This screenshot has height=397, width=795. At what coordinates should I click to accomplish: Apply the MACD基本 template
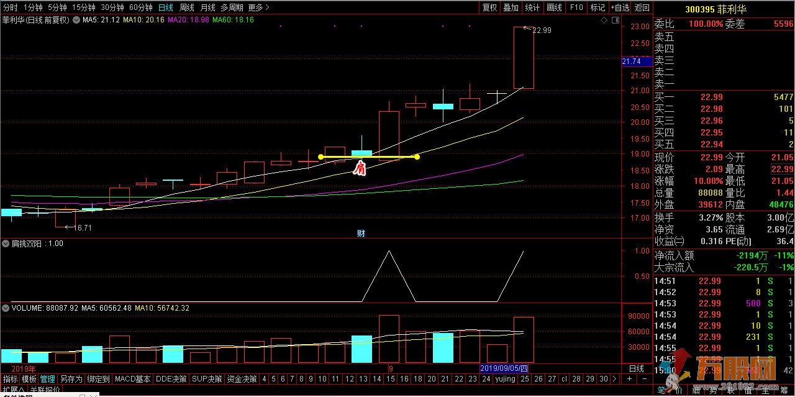coord(132,378)
